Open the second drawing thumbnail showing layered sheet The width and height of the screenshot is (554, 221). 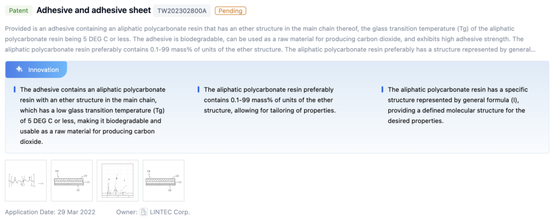[x=71, y=180]
